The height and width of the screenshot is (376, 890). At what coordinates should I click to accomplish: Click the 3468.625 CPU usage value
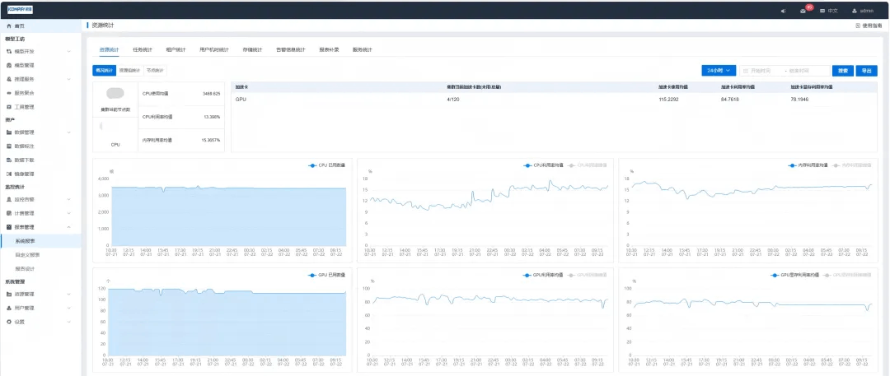click(x=211, y=93)
